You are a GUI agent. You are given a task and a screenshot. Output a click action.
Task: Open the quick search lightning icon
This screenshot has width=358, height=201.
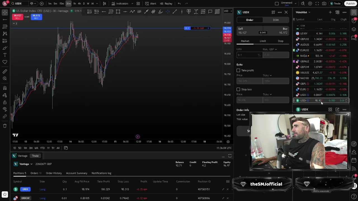(x=303, y=4)
